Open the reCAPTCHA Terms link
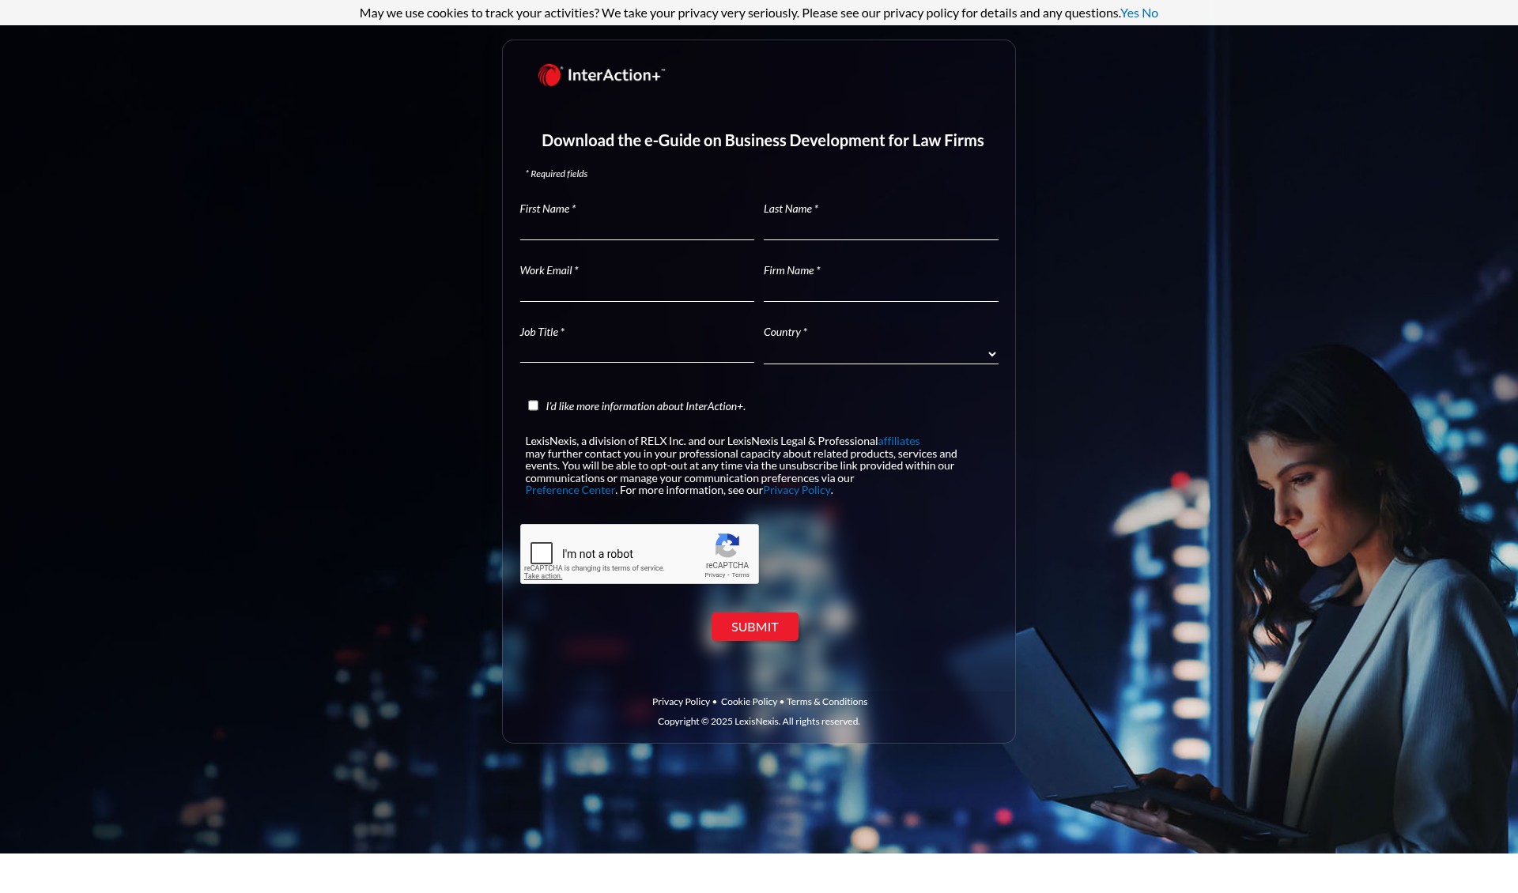The width and height of the screenshot is (1518, 893). pyautogui.click(x=741, y=575)
